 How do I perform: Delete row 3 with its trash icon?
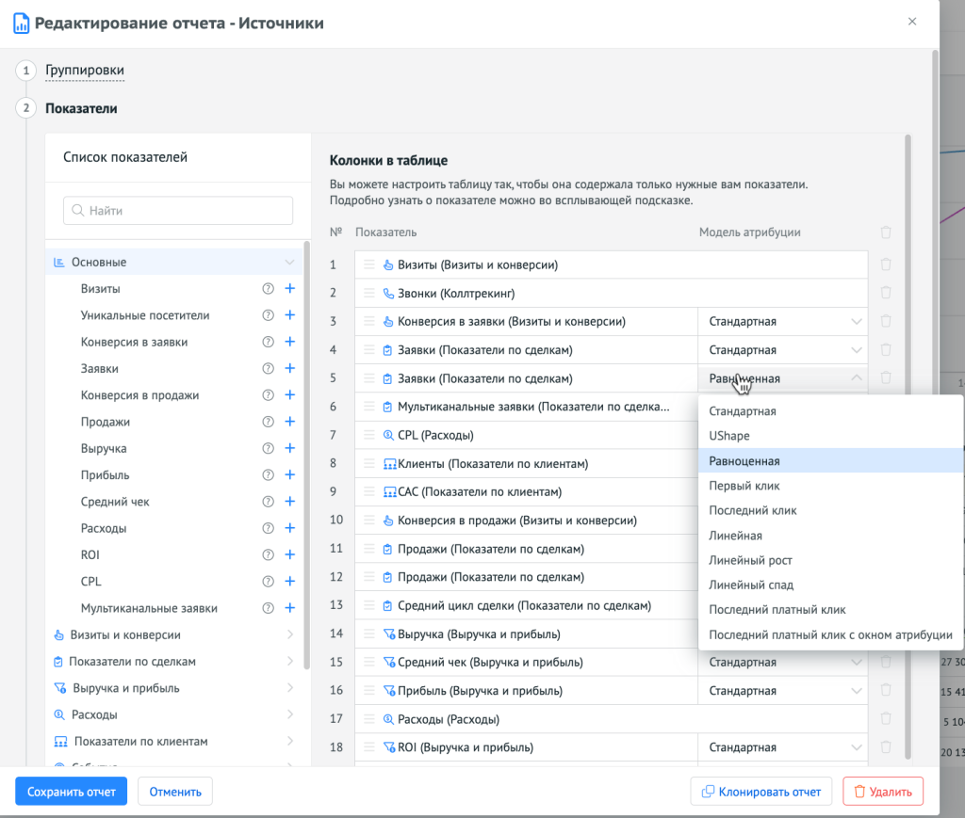pyautogui.click(x=885, y=322)
